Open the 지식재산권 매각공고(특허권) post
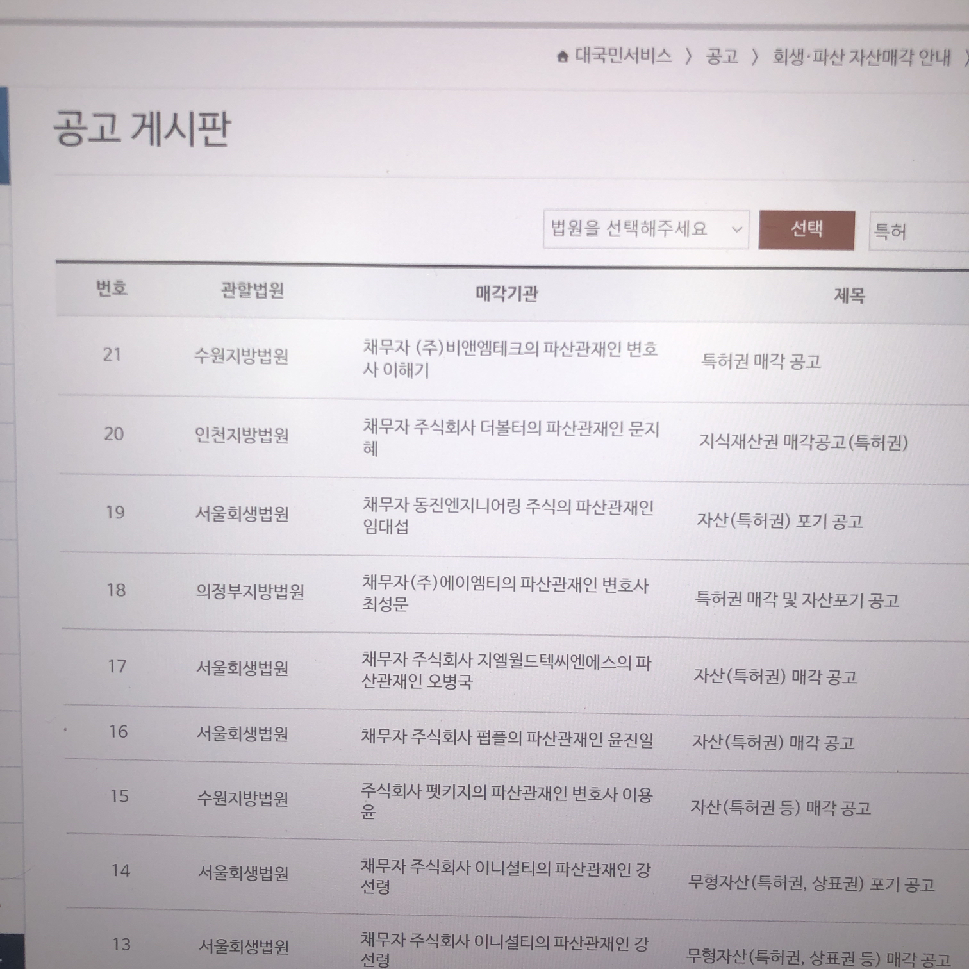This screenshot has height=969, width=969. 803,442
